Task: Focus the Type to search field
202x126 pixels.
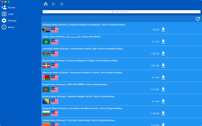Action: 121,12
